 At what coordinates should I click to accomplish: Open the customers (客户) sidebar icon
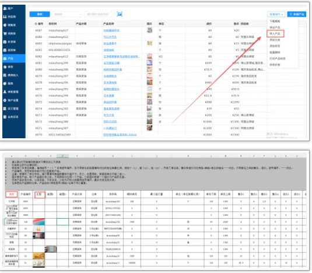pyautogui.click(x=5, y=8)
